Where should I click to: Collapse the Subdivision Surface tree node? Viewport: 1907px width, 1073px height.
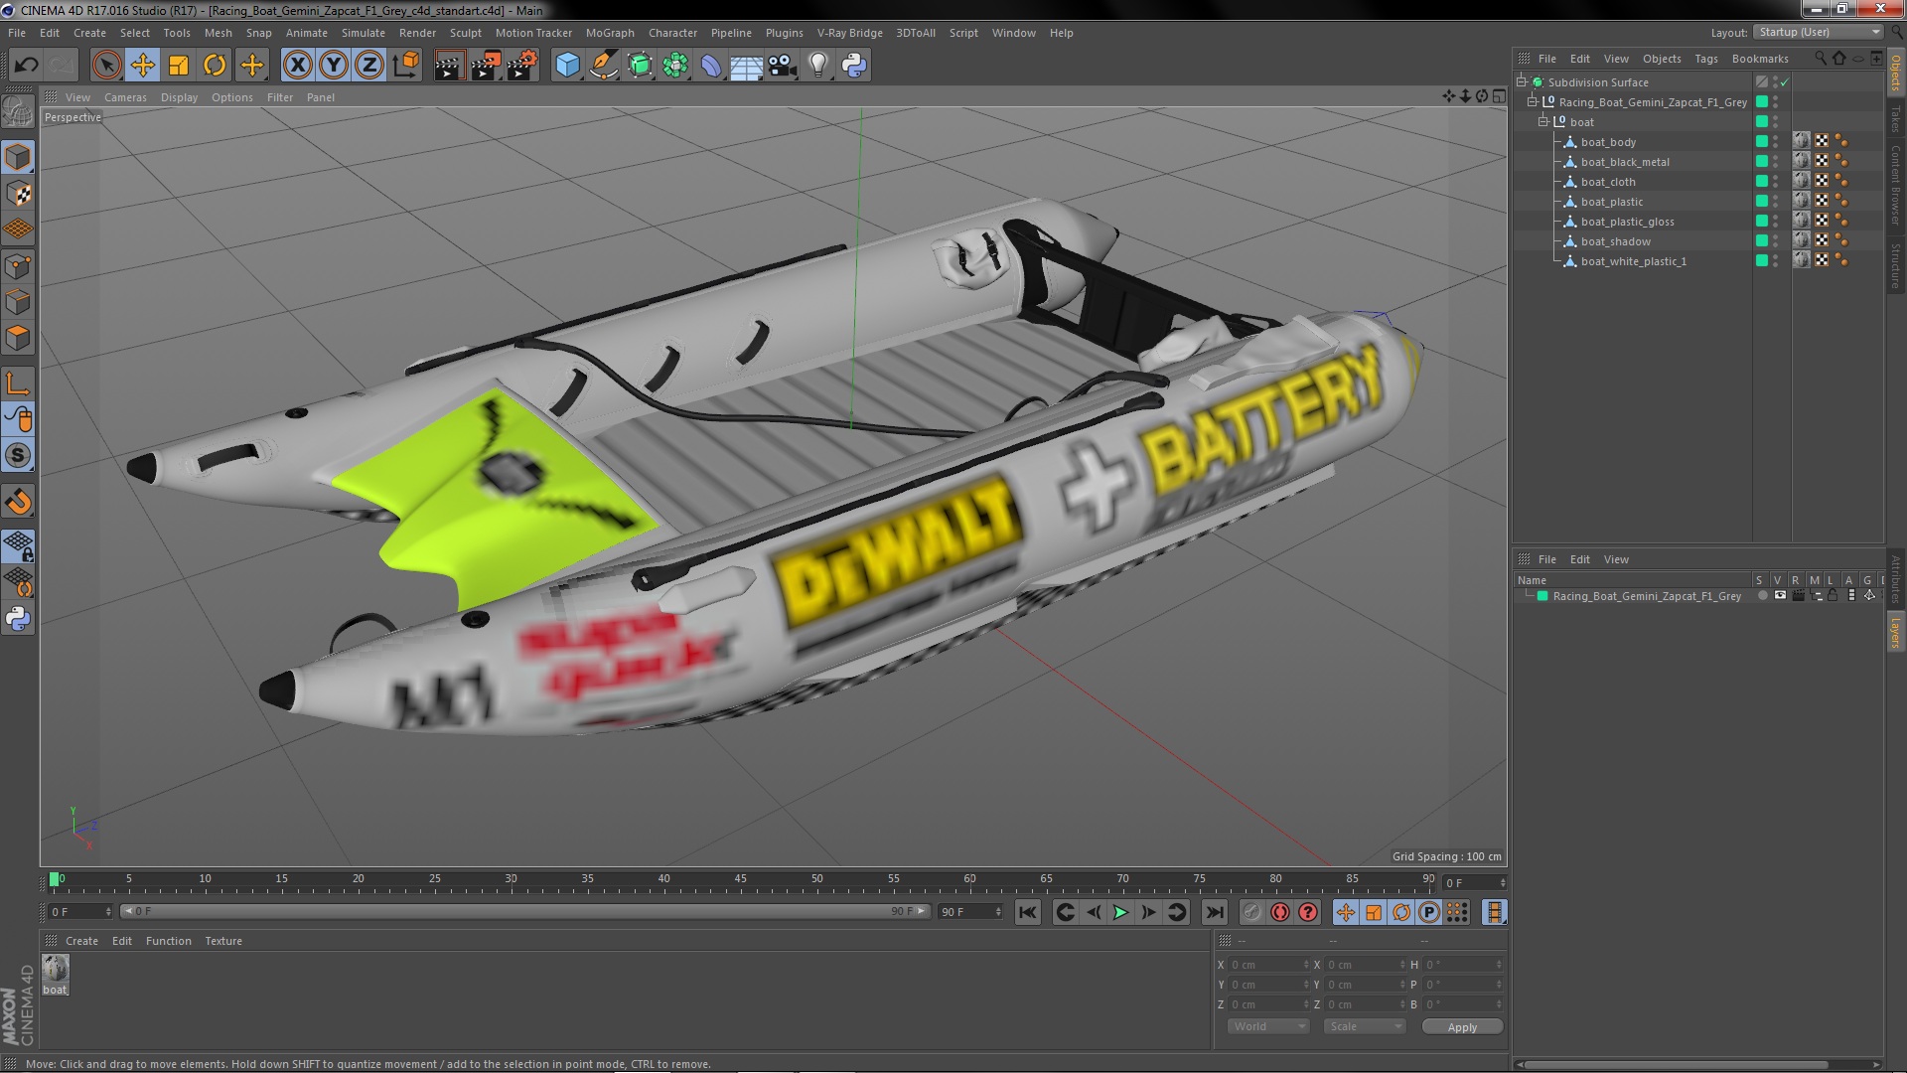(1522, 81)
